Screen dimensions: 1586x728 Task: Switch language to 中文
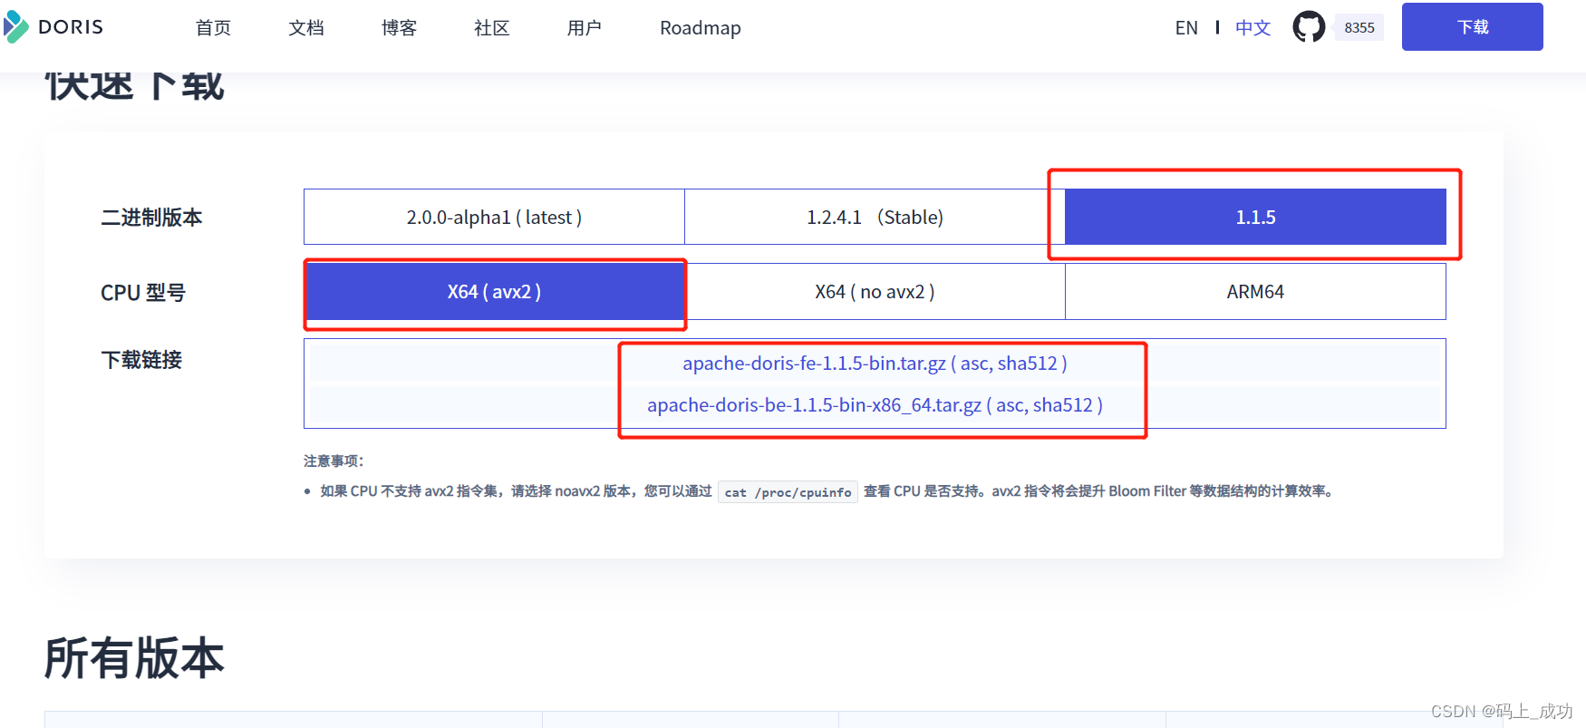coord(1253,28)
